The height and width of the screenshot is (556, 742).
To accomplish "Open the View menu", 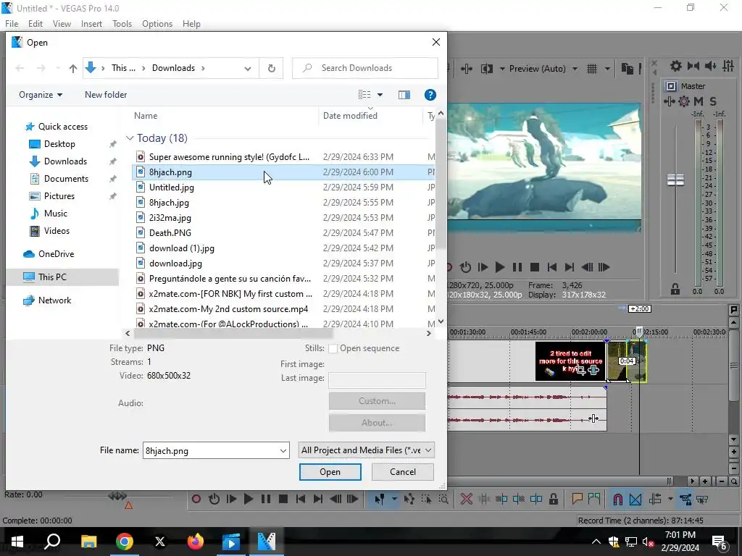I will click(x=62, y=24).
